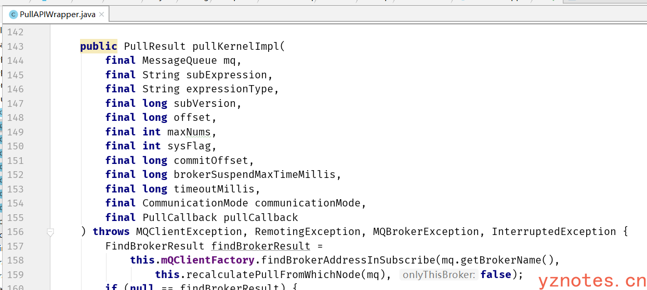Click the highlighted public keyword

tap(98, 46)
